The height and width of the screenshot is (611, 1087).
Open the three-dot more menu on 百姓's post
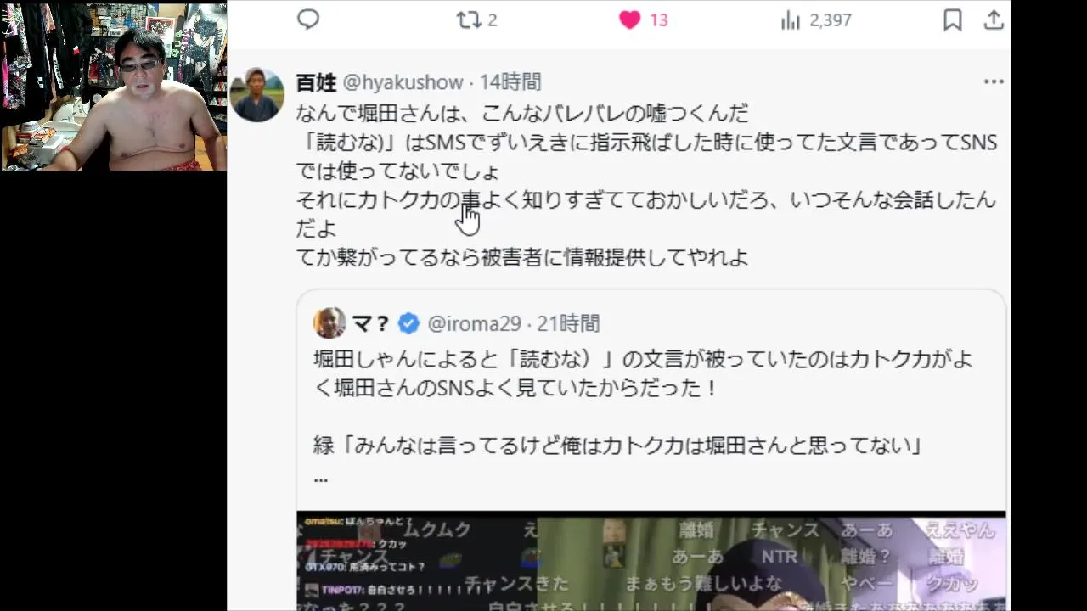[994, 82]
